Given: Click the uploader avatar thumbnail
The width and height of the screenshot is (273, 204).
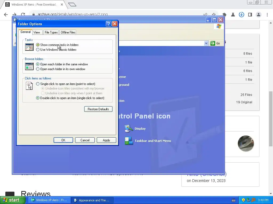Looking at the screenshot, I should 246,143.
